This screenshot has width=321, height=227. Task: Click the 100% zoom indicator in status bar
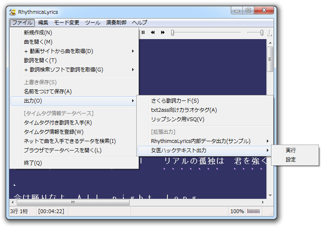237,211
